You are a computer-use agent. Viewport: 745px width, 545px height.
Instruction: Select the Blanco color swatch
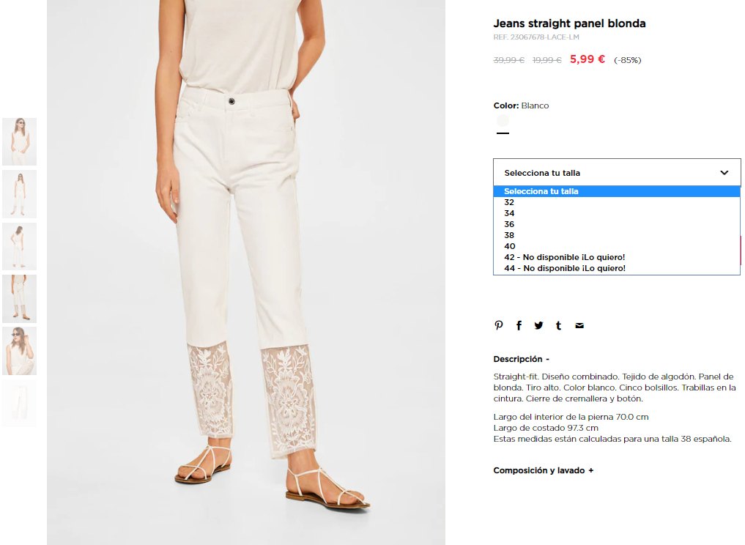coord(503,121)
